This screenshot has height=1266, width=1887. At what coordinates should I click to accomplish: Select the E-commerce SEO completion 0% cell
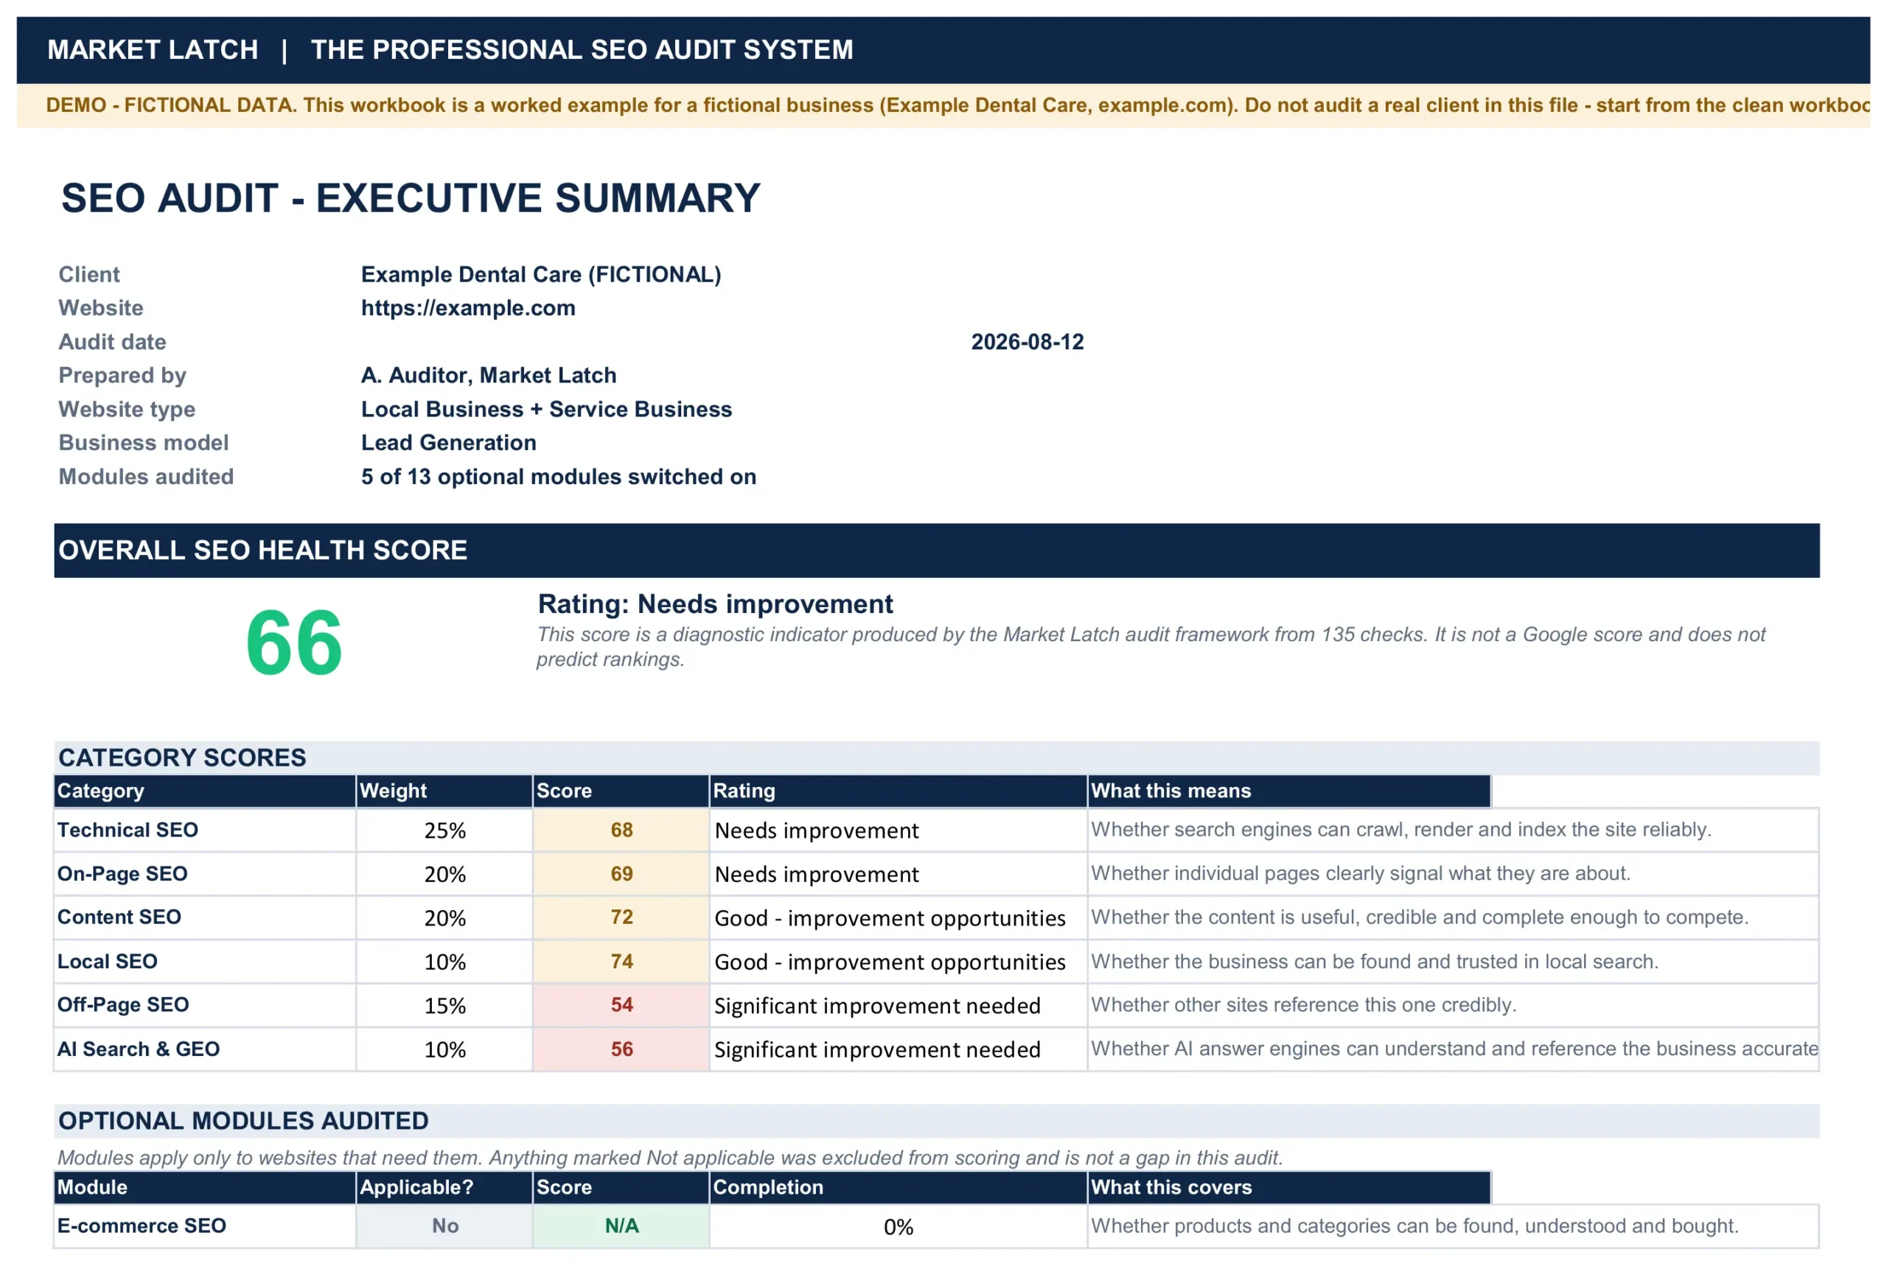point(898,1227)
